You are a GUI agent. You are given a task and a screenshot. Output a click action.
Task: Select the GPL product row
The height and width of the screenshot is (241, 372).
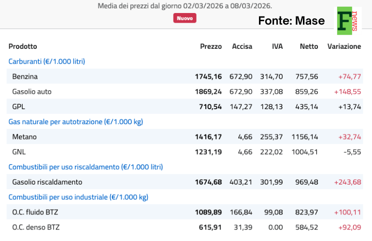click(19, 107)
